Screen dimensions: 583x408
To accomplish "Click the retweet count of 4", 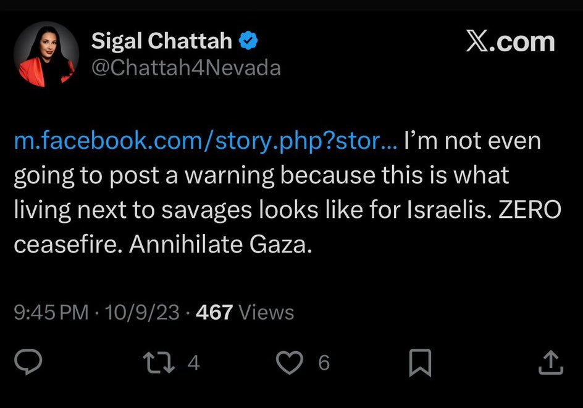I will pyautogui.click(x=193, y=363).
